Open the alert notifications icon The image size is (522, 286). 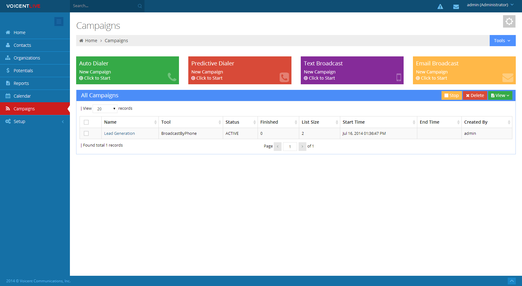[x=440, y=6]
